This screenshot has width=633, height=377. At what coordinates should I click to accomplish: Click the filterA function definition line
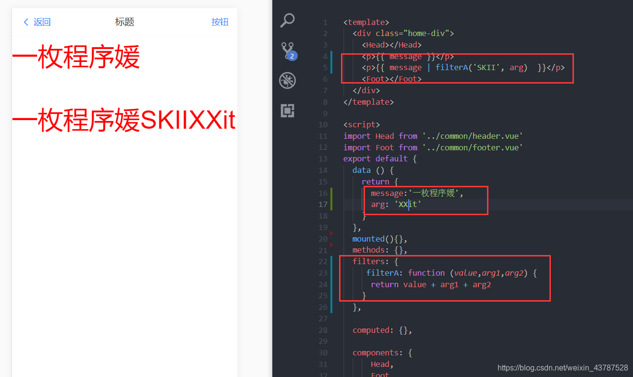(451, 273)
